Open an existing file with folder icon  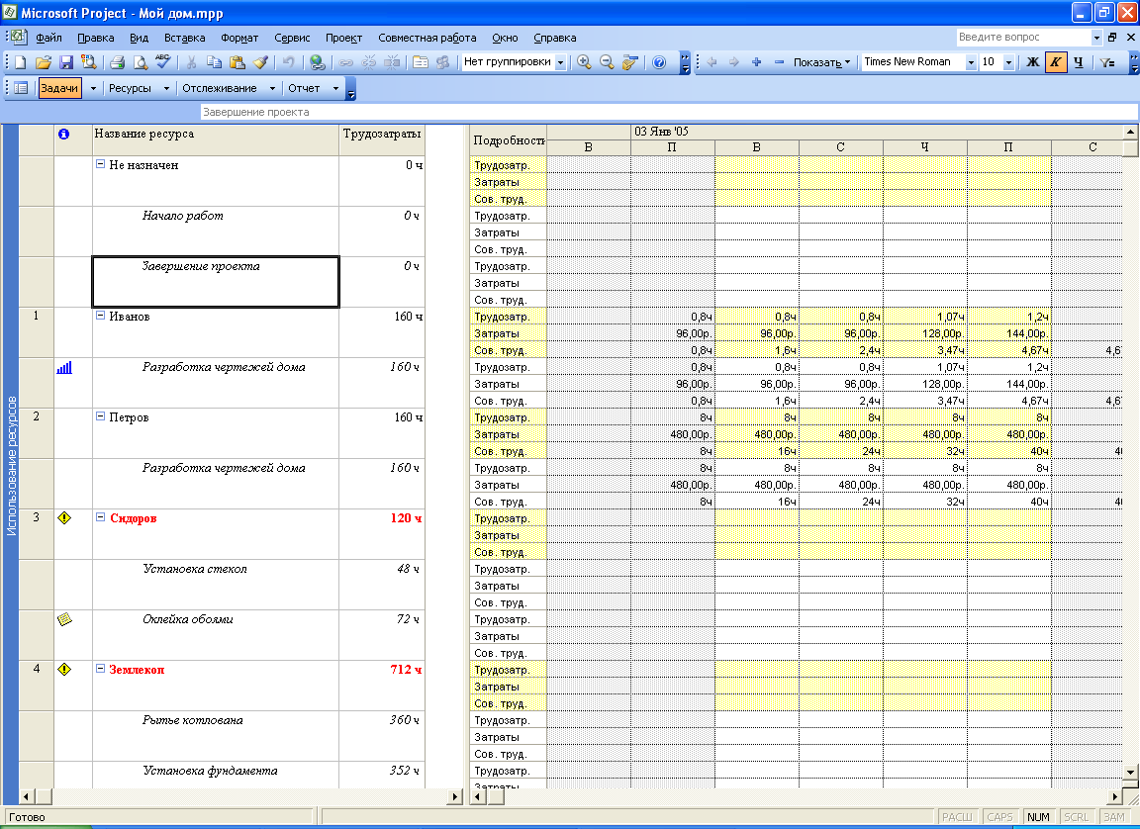pos(43,62)
